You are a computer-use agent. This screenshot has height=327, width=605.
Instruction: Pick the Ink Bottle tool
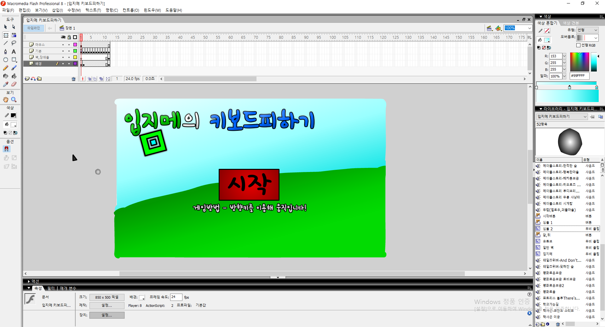click(5, 76)
